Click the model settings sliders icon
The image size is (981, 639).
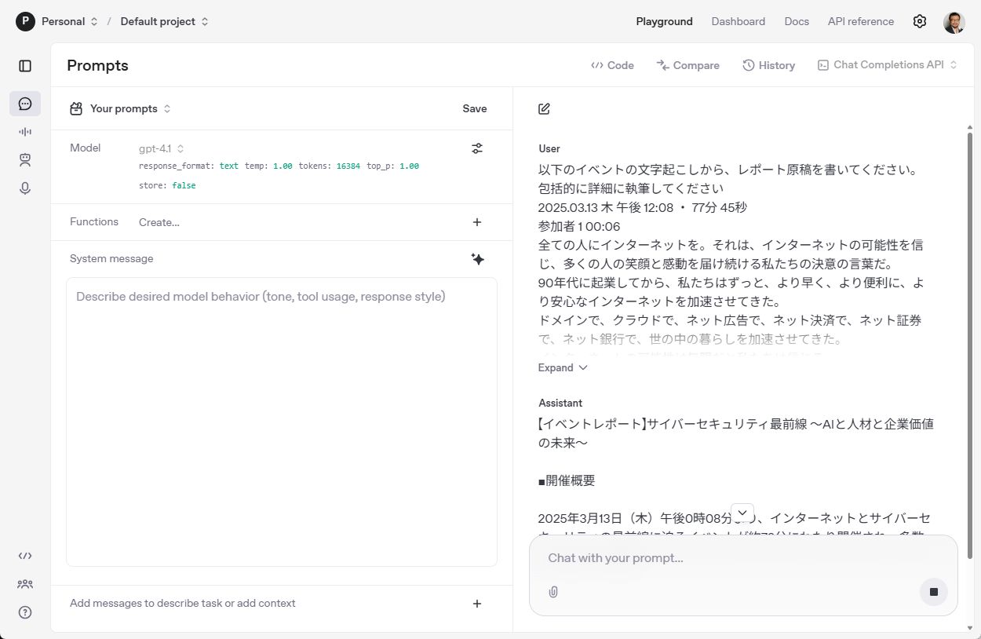pos(477,148)
